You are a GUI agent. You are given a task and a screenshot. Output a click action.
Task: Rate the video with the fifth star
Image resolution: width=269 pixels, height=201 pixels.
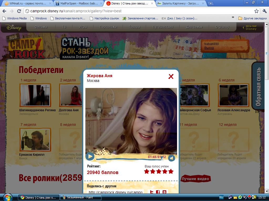pyautogui.click(x=171, y=171)
